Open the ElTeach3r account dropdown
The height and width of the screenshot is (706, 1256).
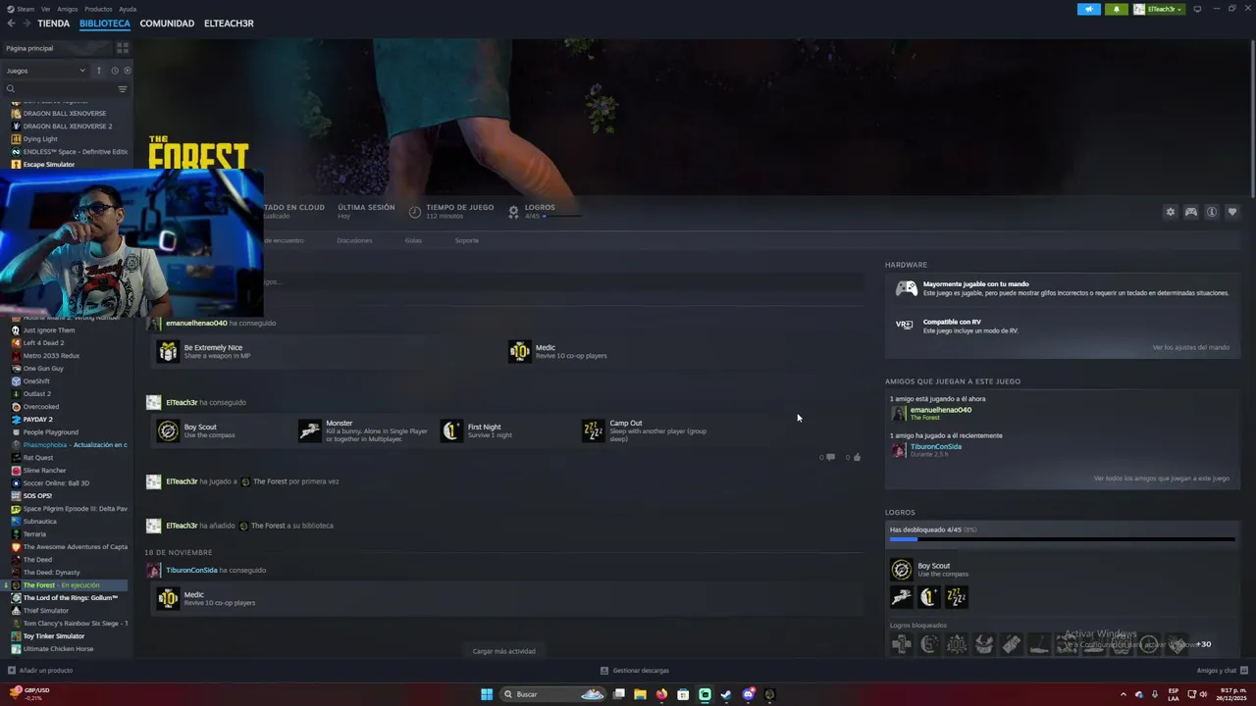coord(1159,9)
